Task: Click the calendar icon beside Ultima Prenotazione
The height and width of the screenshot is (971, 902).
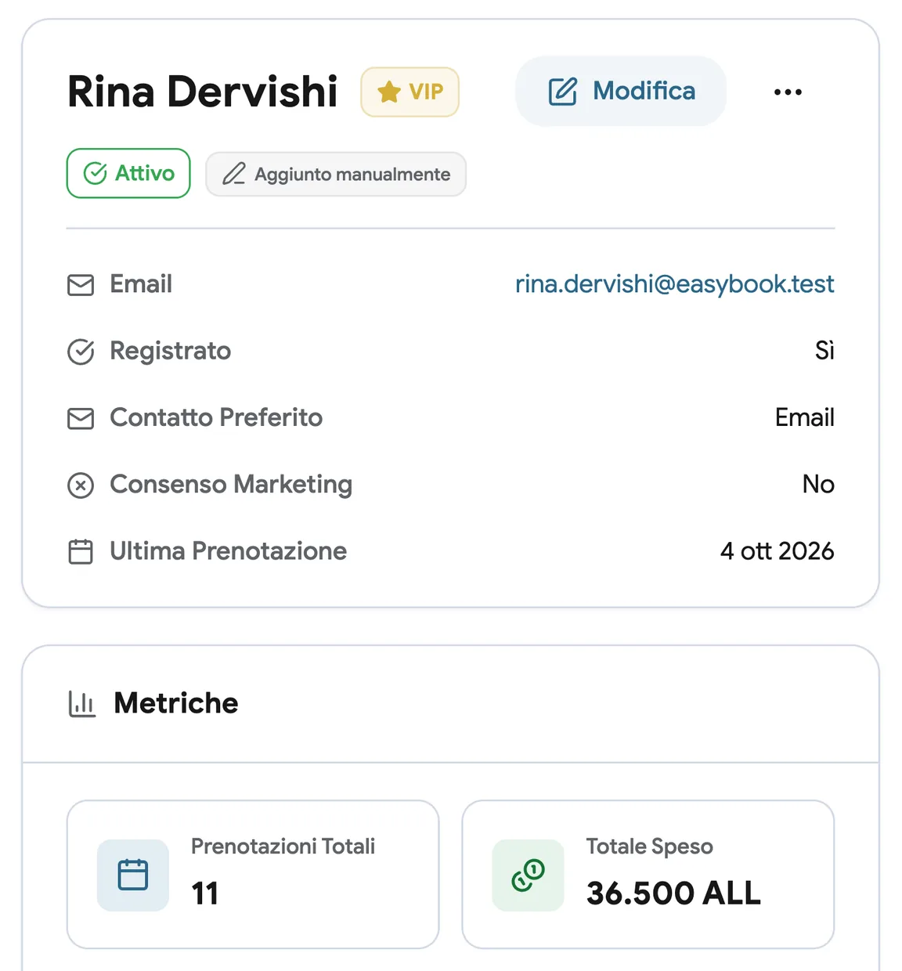Action: 81,552
